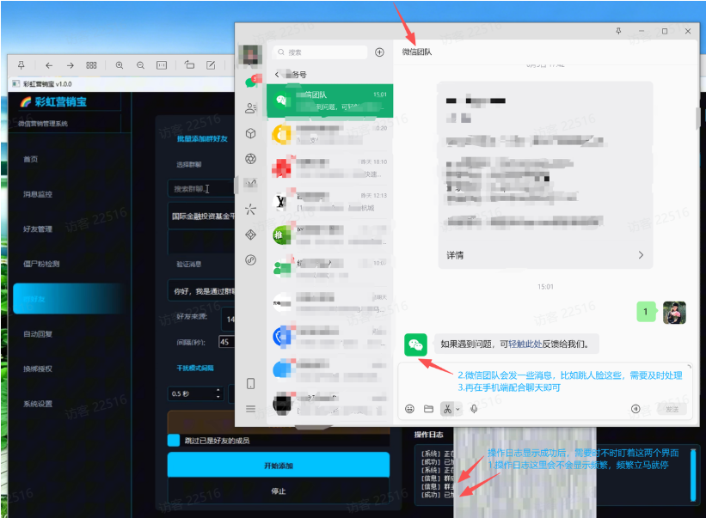This screenshot has width=706, height=518.
Task: Click the WeChat Team green avatar in chat
Action: (x=415, y=344)
